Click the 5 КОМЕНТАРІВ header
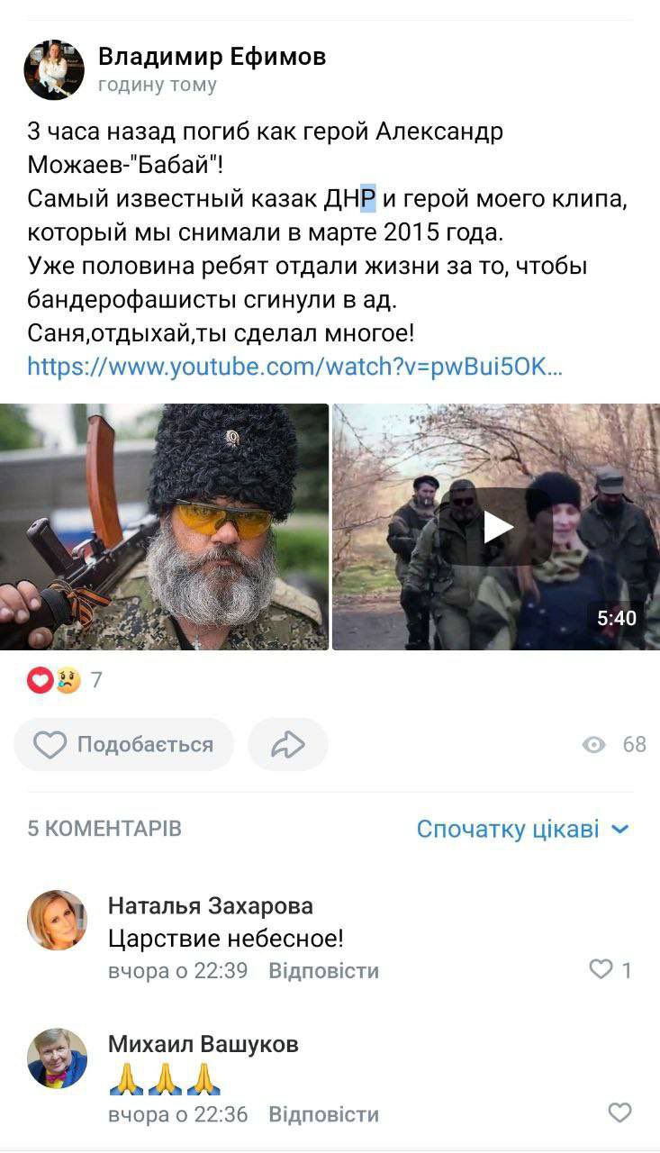 [104, 829]
